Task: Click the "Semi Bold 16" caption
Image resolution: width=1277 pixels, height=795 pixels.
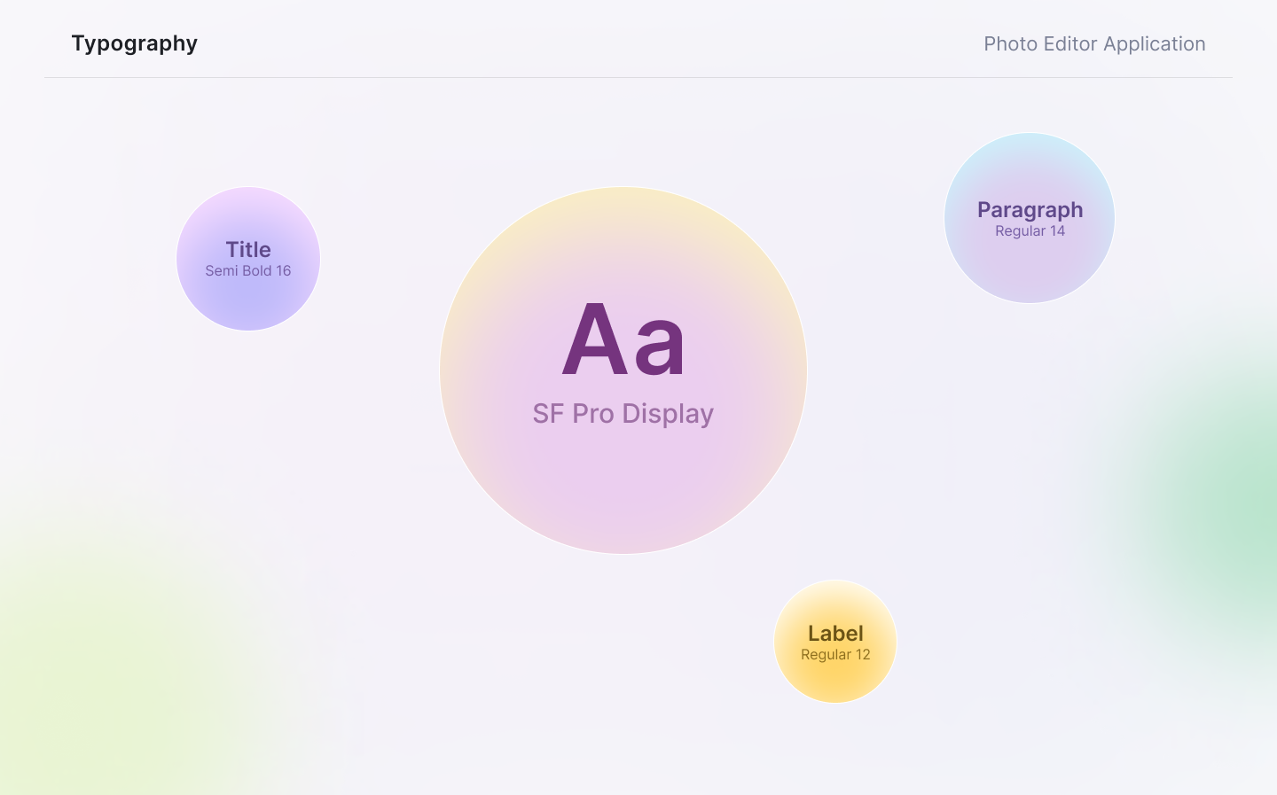Action: click(x=248, y=271)
